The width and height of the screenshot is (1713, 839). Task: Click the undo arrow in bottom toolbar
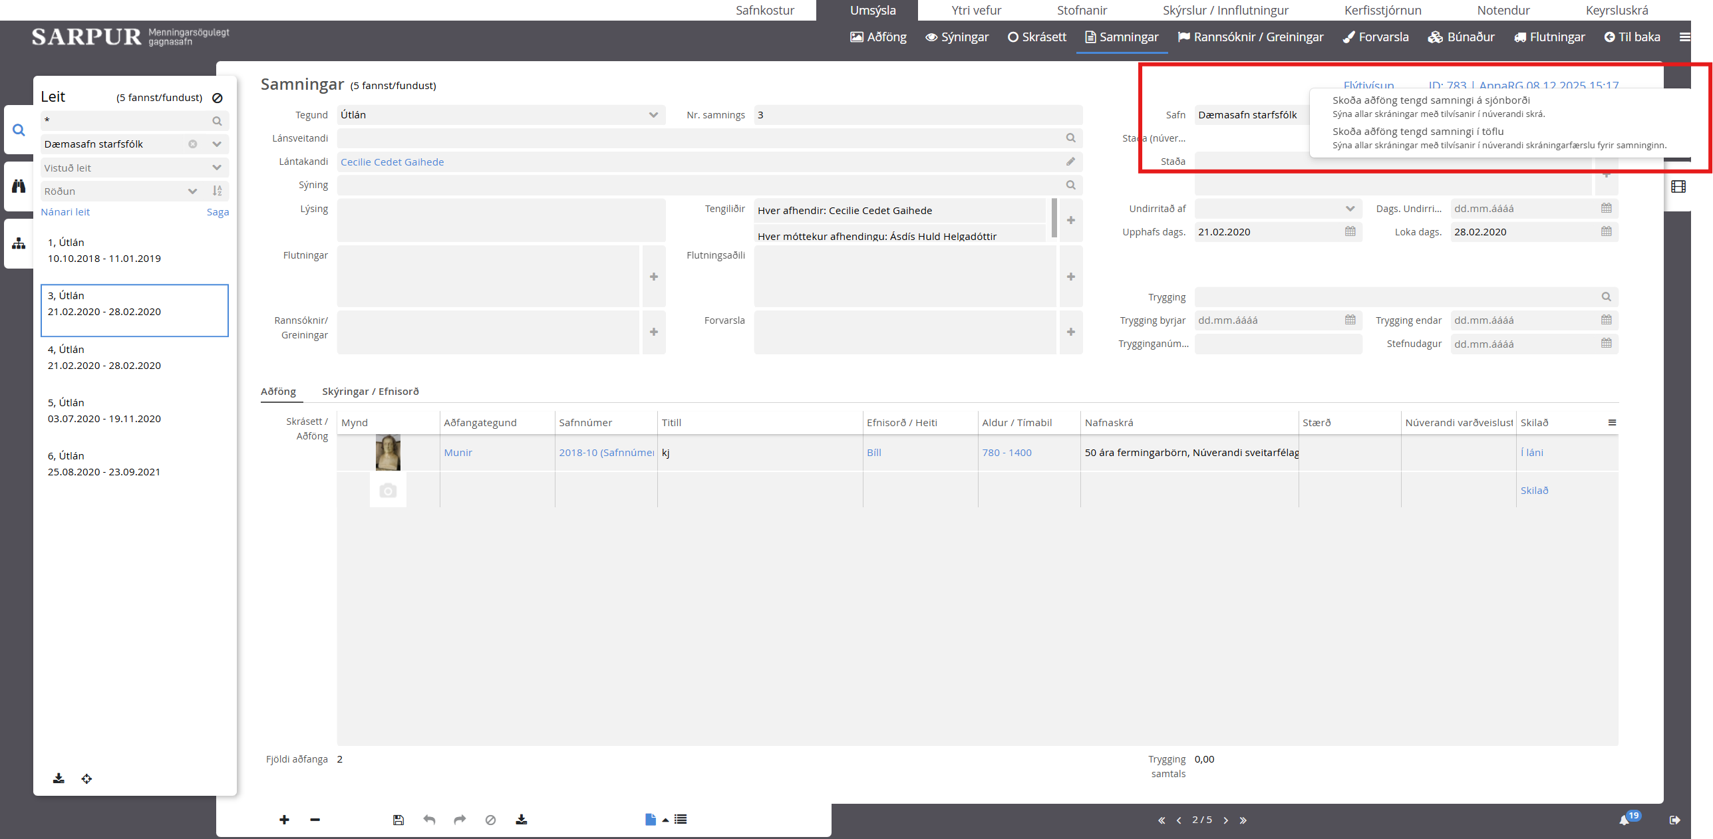pos(429,820)
